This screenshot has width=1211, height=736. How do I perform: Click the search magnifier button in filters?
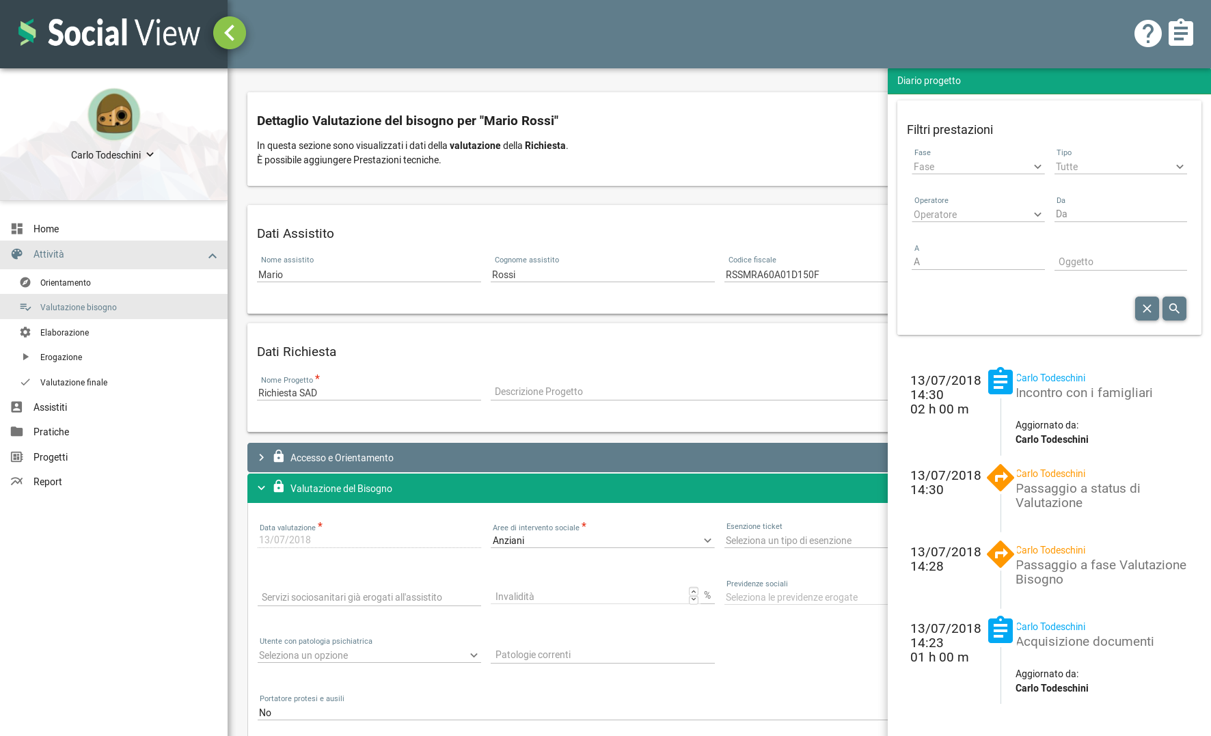click(1174, 309)
